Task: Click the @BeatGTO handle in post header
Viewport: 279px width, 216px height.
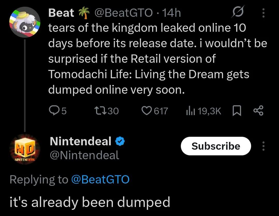Action: 123,13
